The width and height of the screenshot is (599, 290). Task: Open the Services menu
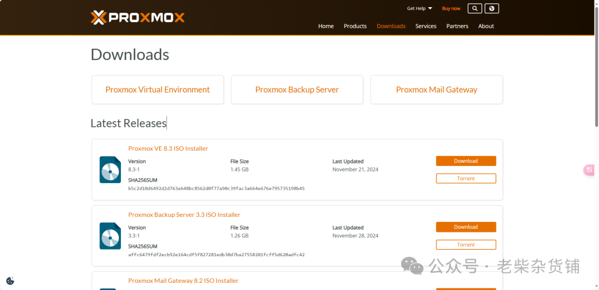click(x=426, y=26)
